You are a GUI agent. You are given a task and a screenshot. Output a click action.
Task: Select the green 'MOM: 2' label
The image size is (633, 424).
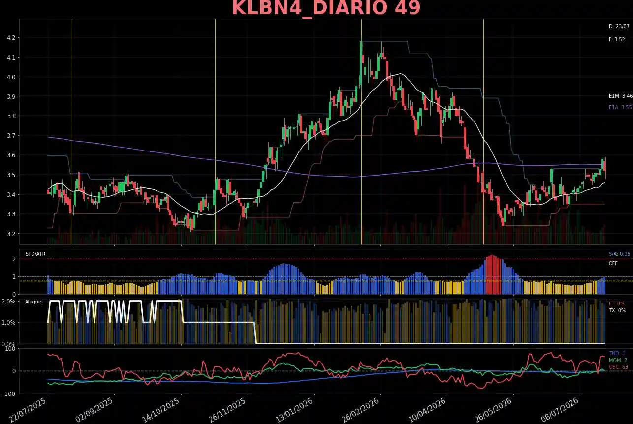pos(618,360)
